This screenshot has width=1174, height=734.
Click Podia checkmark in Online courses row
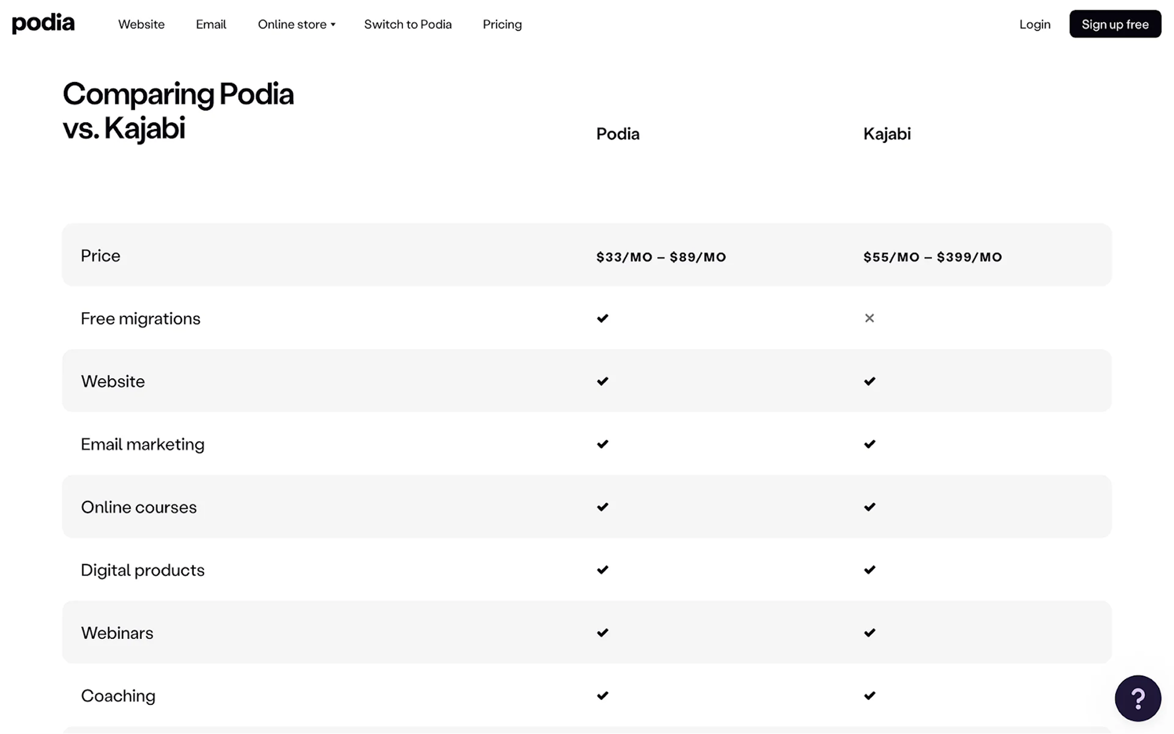pyautogui.click(x=603, y=507)
